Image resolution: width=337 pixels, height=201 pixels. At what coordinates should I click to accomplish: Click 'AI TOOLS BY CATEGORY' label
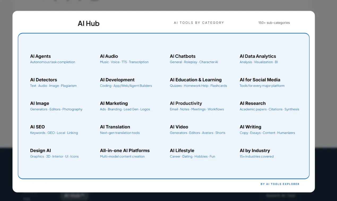(x=199, y=23)
